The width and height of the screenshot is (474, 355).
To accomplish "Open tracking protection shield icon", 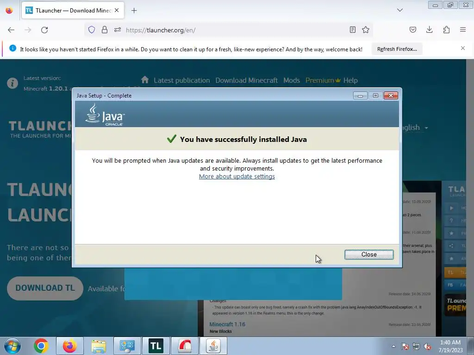I will 92,30.
